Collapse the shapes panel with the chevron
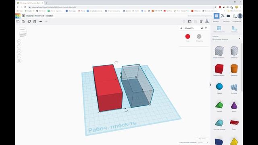Image resolution: width=258 pixels, height=145 pixels. [210, 85]
